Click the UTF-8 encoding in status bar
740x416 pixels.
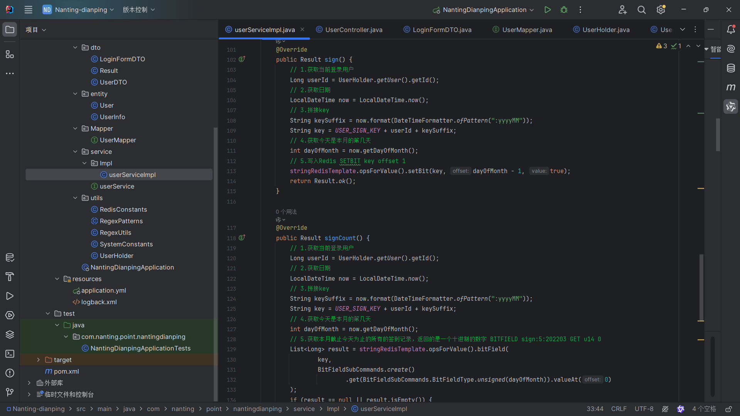click(x=644, y=409)
